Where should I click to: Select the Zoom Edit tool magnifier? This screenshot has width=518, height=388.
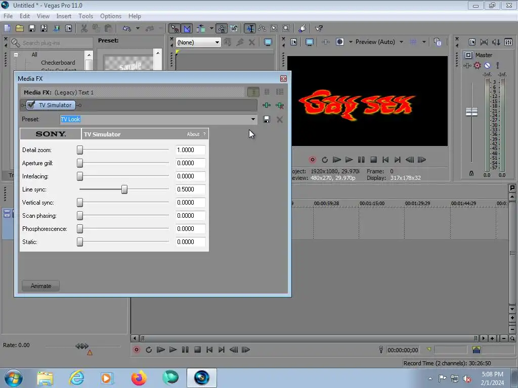pyautogui.click(x=286, y=28)
